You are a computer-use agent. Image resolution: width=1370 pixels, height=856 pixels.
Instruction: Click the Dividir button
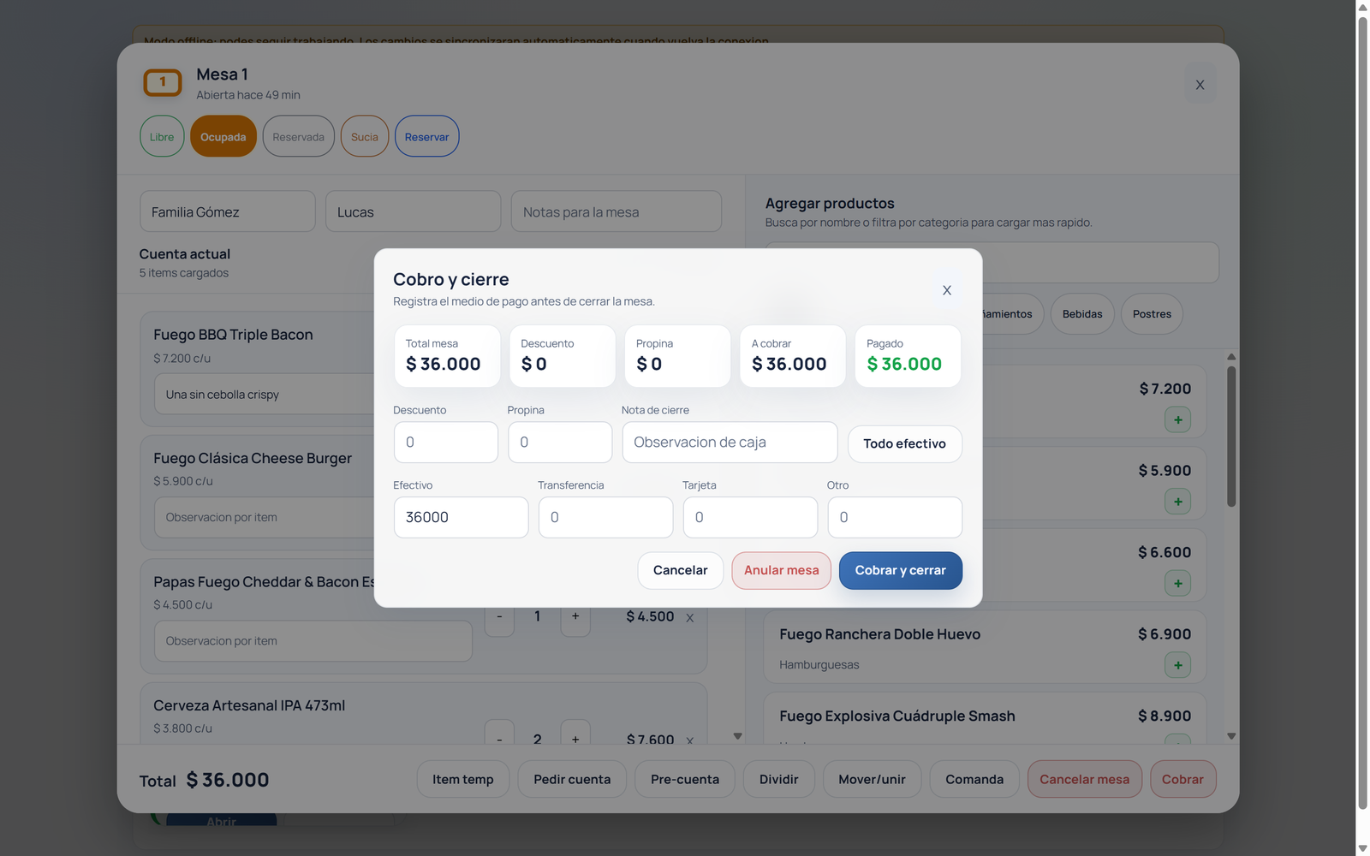[x=778, y=779]
